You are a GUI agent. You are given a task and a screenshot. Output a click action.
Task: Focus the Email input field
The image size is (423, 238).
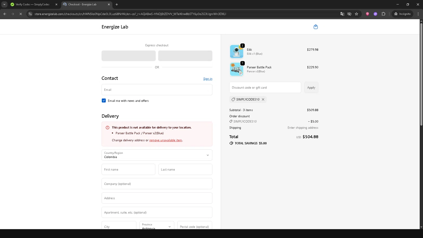157,90
